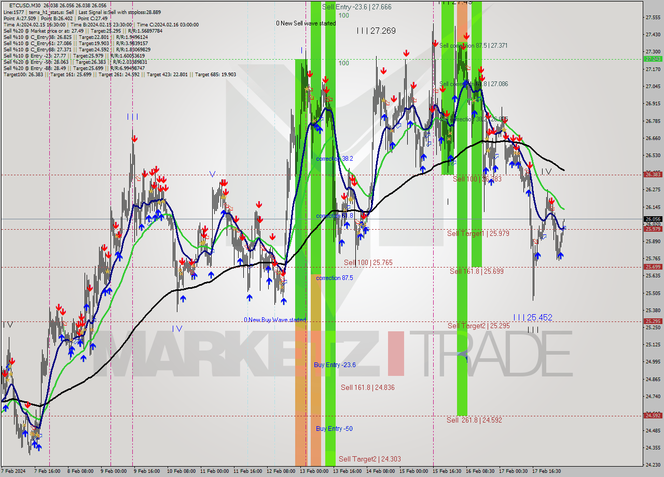Screen dimensions: 664x477
Task: Click the red 25.295 price axis tag
Action: tap(653, 321)
